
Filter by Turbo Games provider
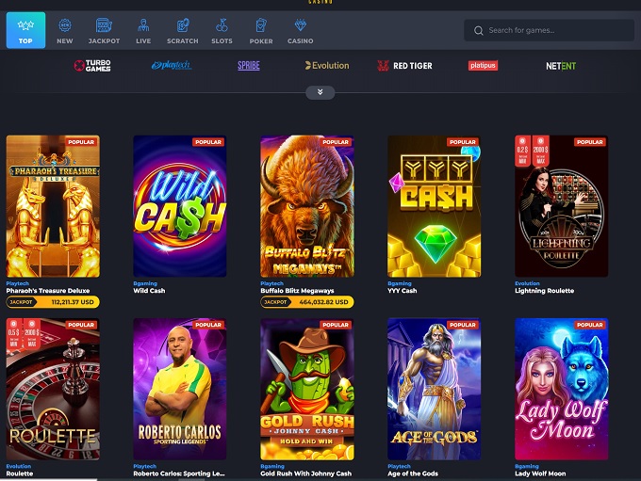click(92, 66)
